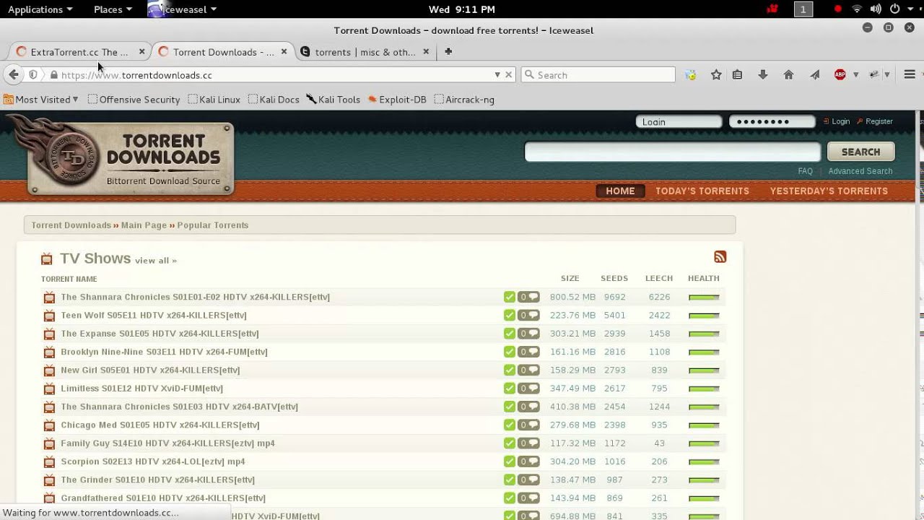The width and height of the screenshot is (924, 520).
Task: Click TV icon beside Family Guy S14E10
Action: (49, 443)
